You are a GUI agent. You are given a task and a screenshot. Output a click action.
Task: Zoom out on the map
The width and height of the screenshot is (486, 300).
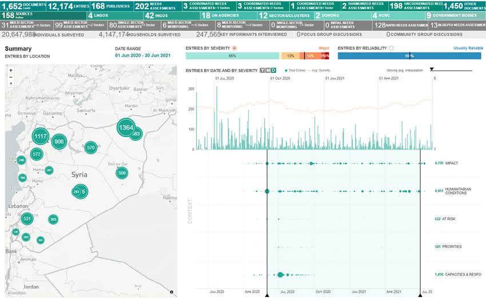coord(11,77)
